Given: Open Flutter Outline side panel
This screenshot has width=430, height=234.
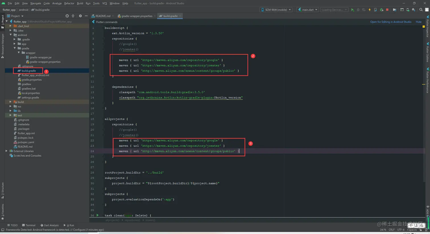Looking at the screenshot, I should [x=427, y=52].
